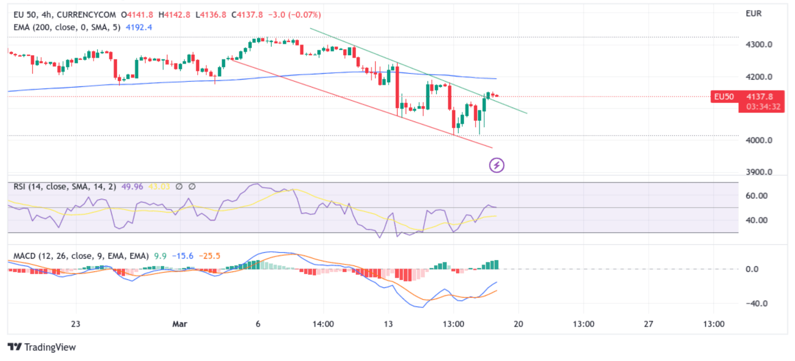Click the 6 date label on time axis
This screenshot has height=361, width=795.
pos(258,324)
